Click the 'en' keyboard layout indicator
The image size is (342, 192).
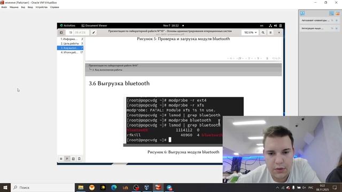coord(261,26)
